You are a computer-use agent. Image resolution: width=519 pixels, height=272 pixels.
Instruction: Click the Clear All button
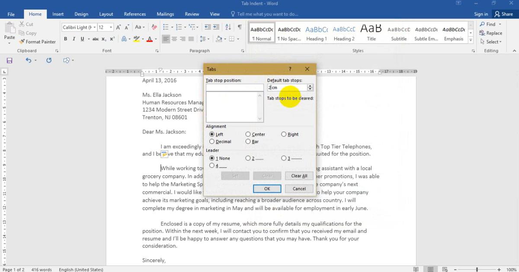coord(299,176)
